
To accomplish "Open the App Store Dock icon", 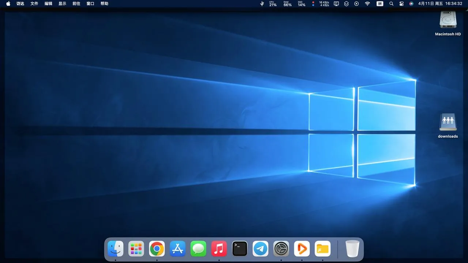I will 178,249.
